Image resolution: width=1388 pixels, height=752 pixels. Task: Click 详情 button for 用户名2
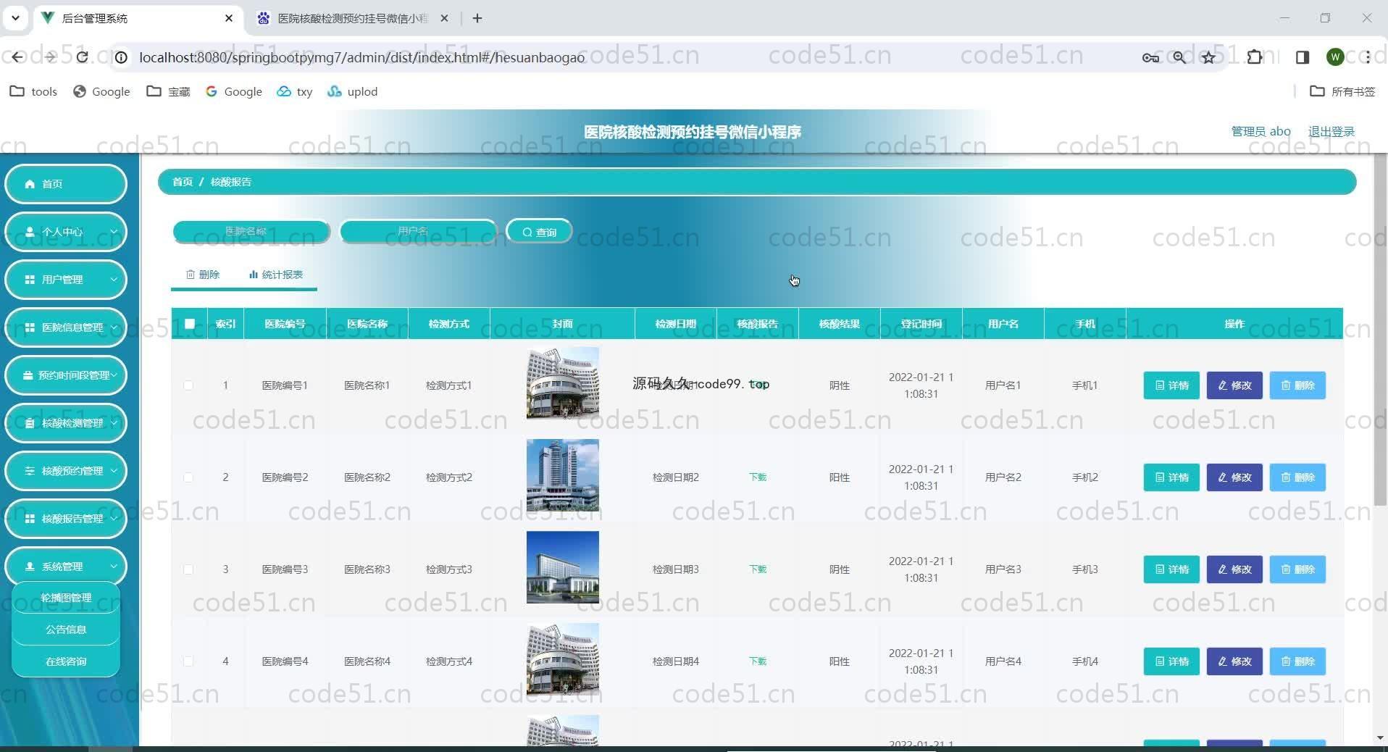(x=1171, y=477)
